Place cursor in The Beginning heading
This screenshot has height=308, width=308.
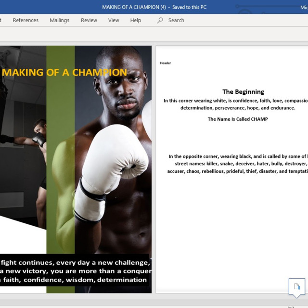[x=243, y=91]
